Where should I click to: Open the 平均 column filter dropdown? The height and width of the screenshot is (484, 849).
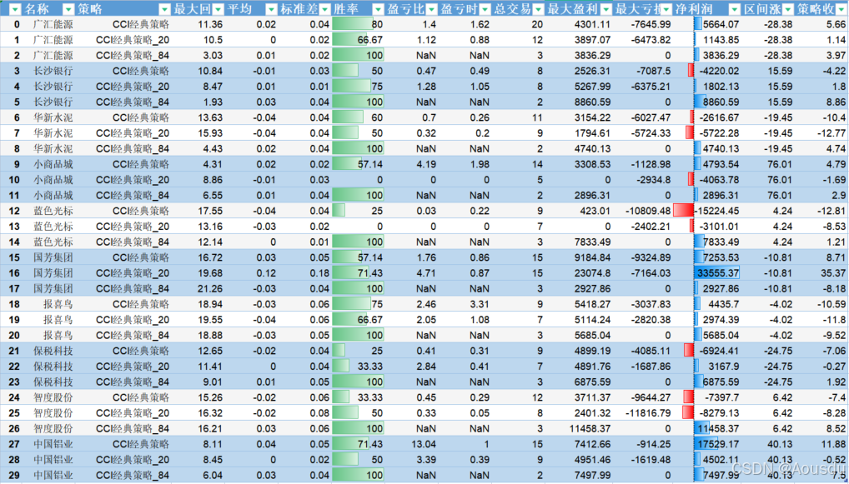(271, 8)
